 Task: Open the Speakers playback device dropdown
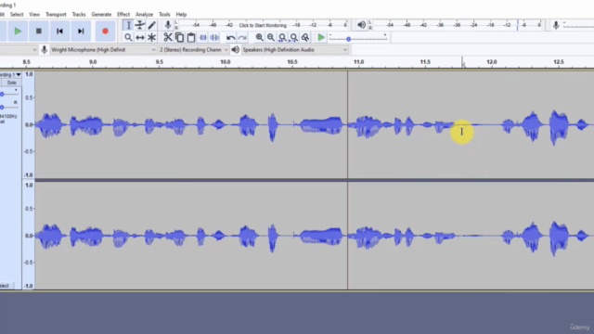coord(295,49)
